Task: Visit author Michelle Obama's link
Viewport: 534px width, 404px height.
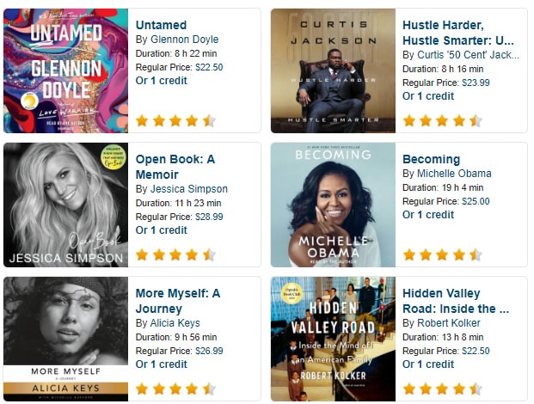Action: pos(454,174)
